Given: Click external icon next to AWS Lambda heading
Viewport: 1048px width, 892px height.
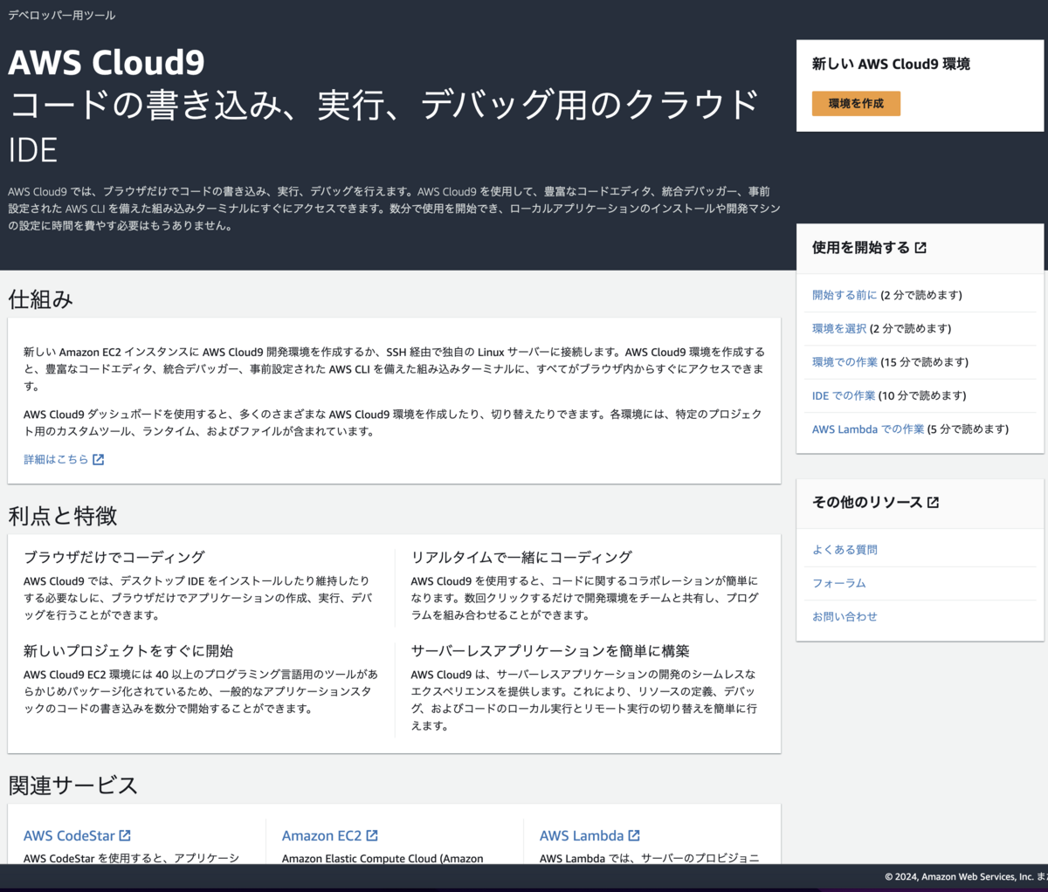Looking at the screenshot, I should pyautogui.click(x=634, y=835).
